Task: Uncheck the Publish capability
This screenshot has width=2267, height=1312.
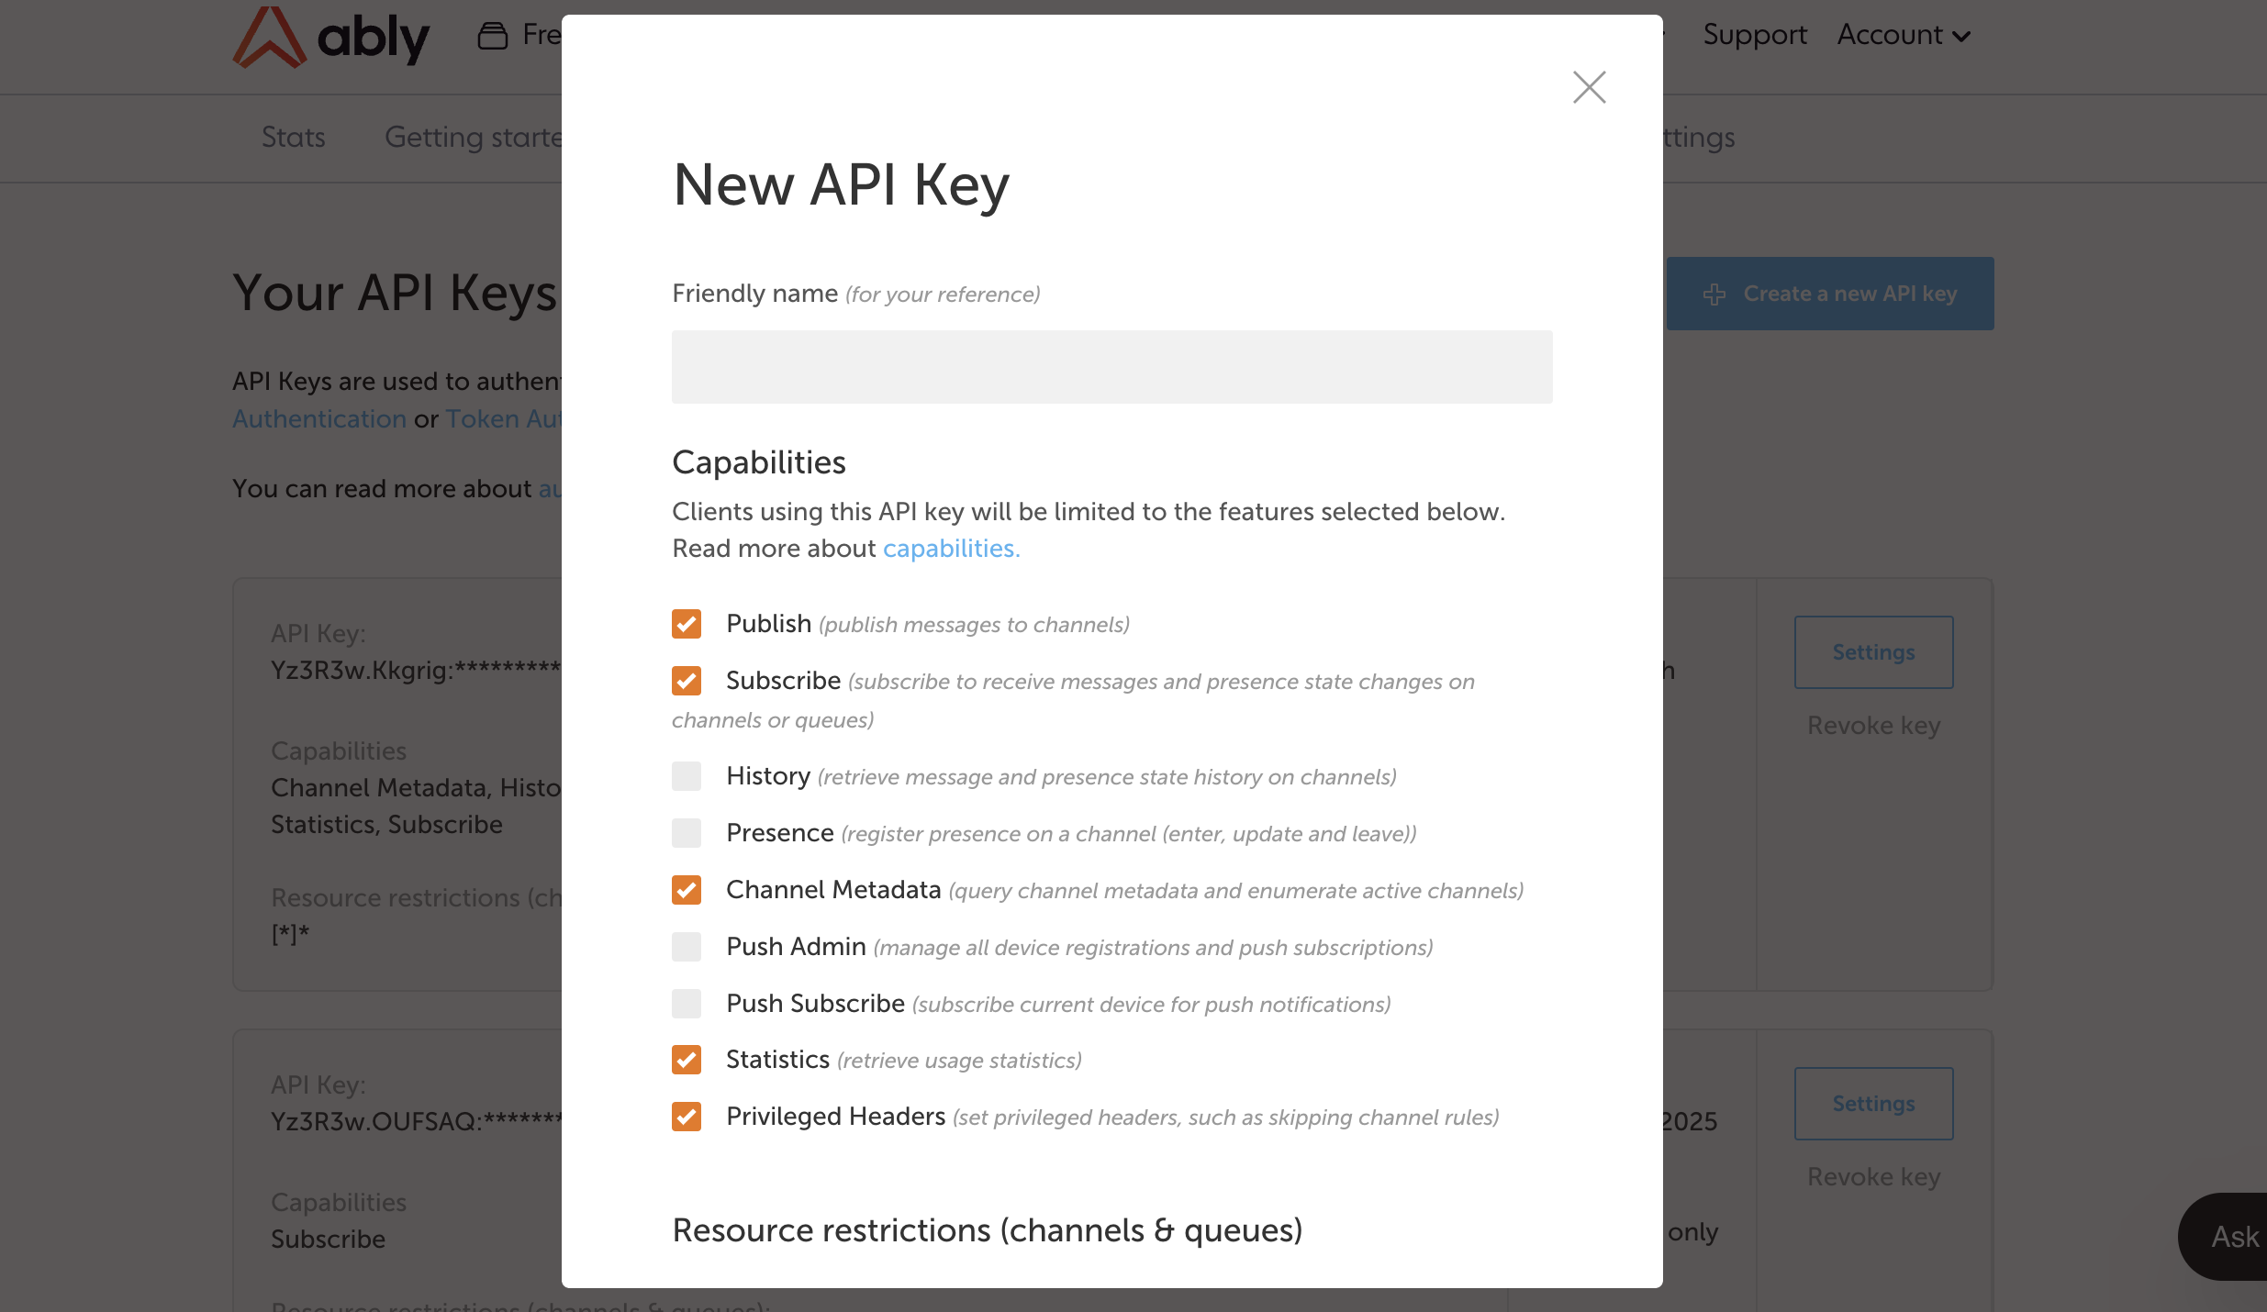Action: 687,624
